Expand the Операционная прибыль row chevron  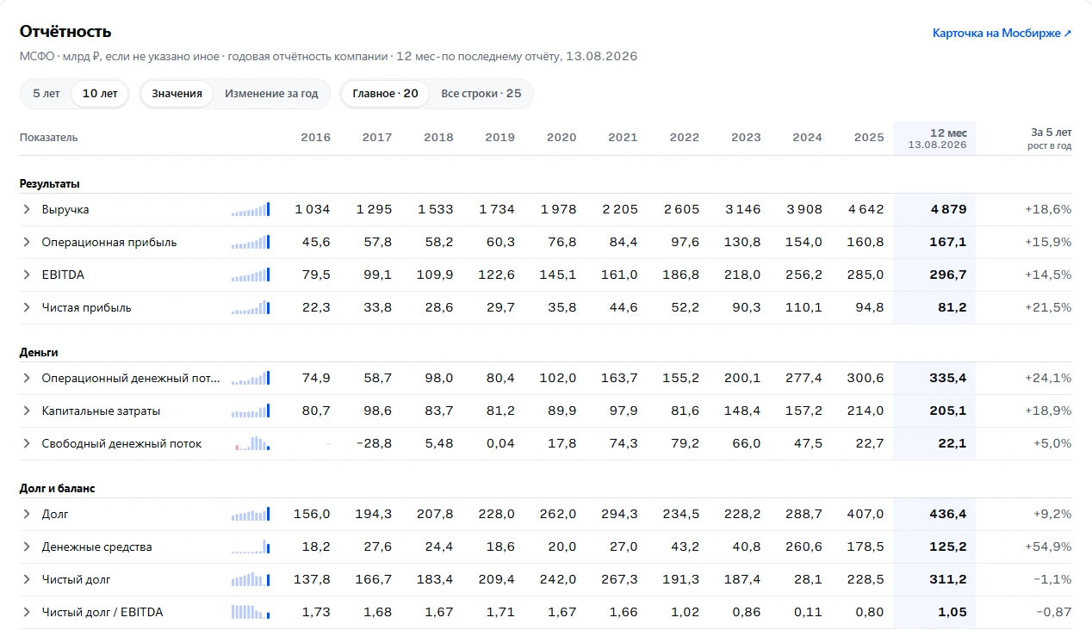(27, 242)
